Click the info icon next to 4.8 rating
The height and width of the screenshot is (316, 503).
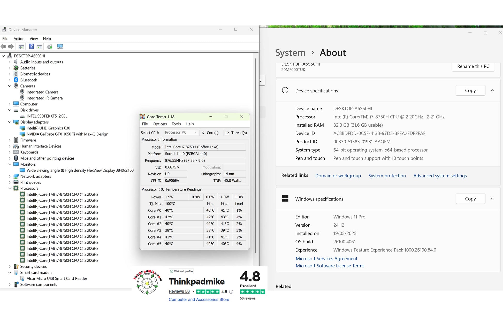click(x=231, y=292)
